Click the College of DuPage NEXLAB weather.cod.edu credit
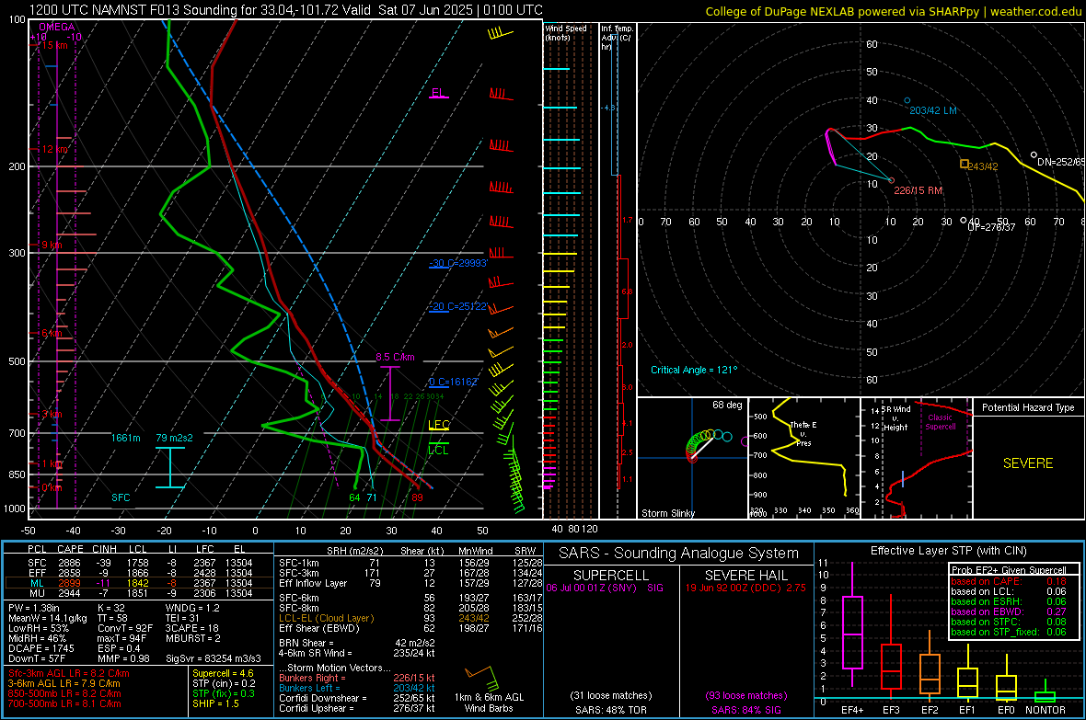The image size is (1086, 720). pyautogui.click(x=893, y=12)
